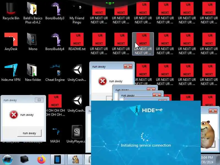Click the error icon in the large run away dialog
This screenshot has height=165, width=220.
pos(102,81)
